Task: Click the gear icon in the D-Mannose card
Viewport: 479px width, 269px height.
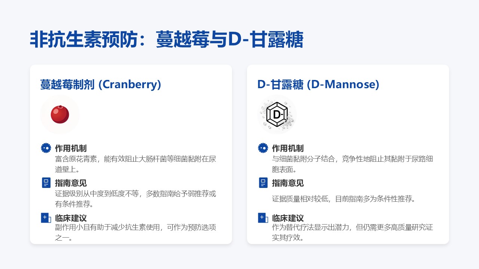Action: (263, 148)
